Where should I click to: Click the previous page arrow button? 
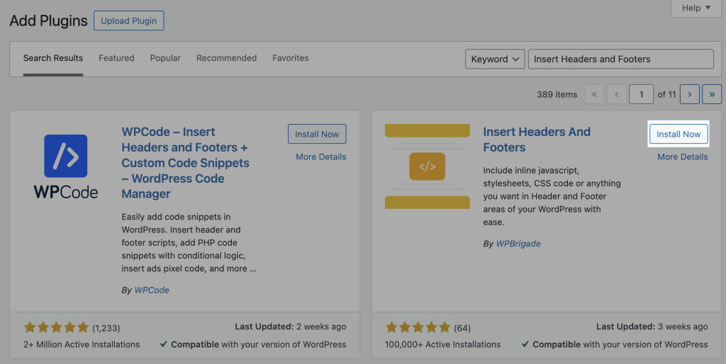tap(617, 94)
